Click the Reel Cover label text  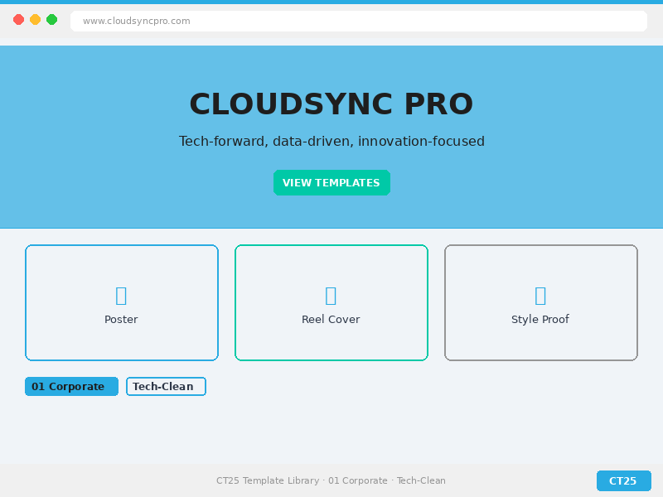click(x=331, y=320)
